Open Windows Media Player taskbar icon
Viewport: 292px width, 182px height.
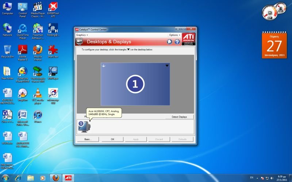click(42, 178)
